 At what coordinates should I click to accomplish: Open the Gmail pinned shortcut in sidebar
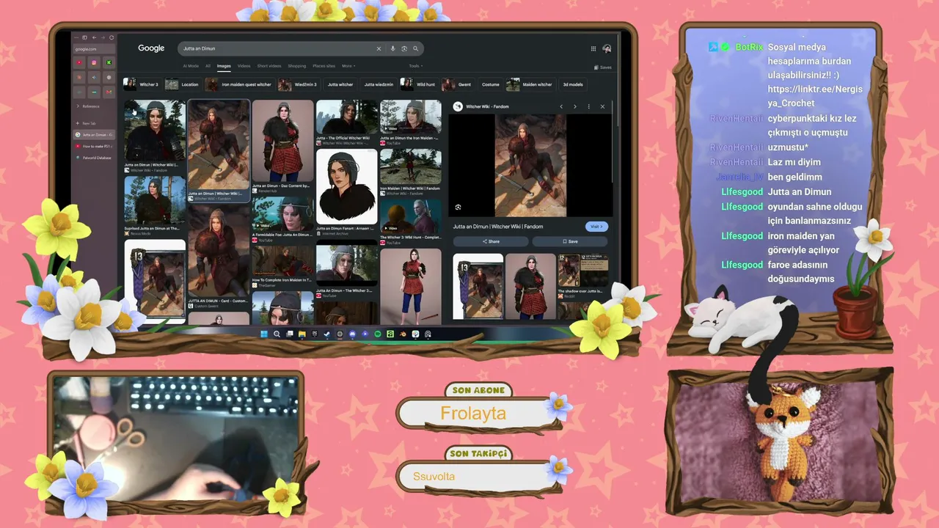[x=109, y=92]
